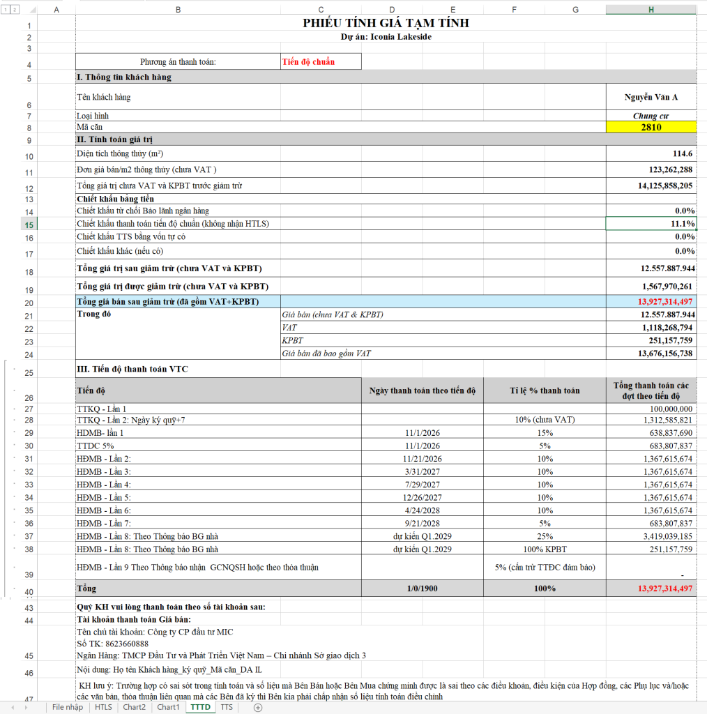Viewport: 707px width, 714px height.
Task: Select column G header
Action: tap(575, 10)
